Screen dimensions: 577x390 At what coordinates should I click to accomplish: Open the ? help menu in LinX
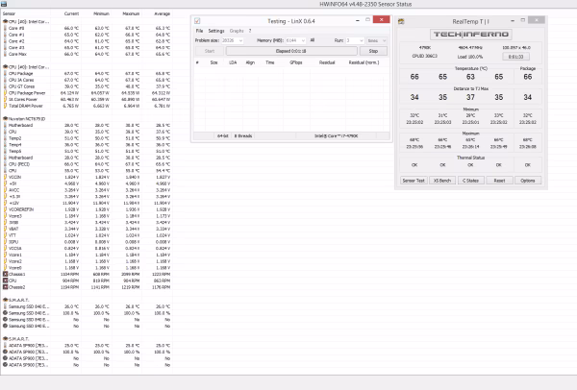250,31
